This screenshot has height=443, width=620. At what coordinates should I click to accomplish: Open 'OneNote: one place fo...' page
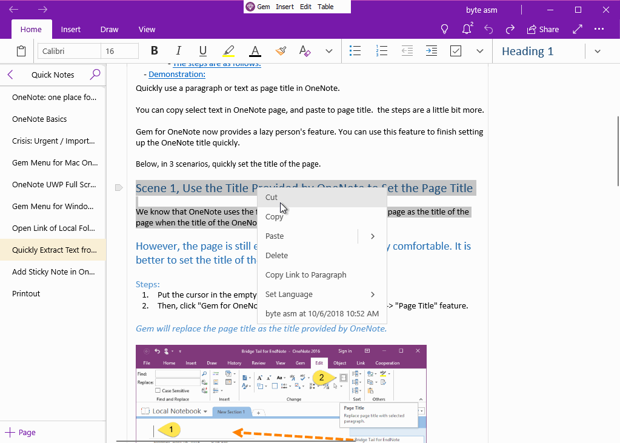pos(53,98)
